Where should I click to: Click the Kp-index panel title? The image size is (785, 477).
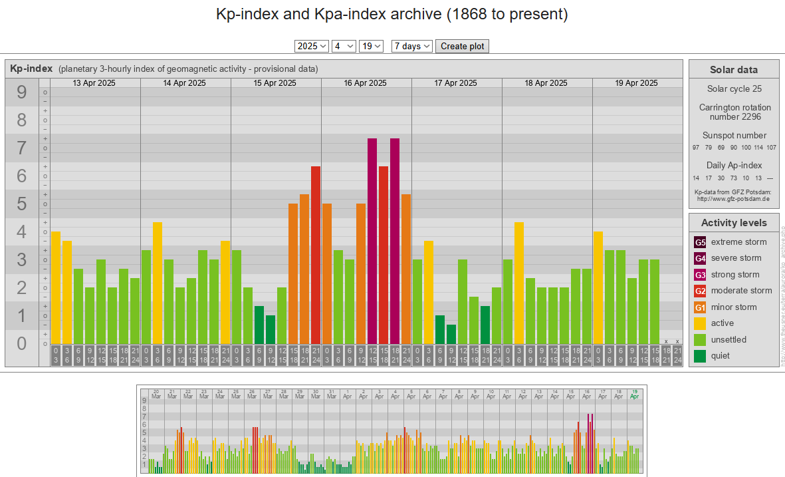[31, 69]
